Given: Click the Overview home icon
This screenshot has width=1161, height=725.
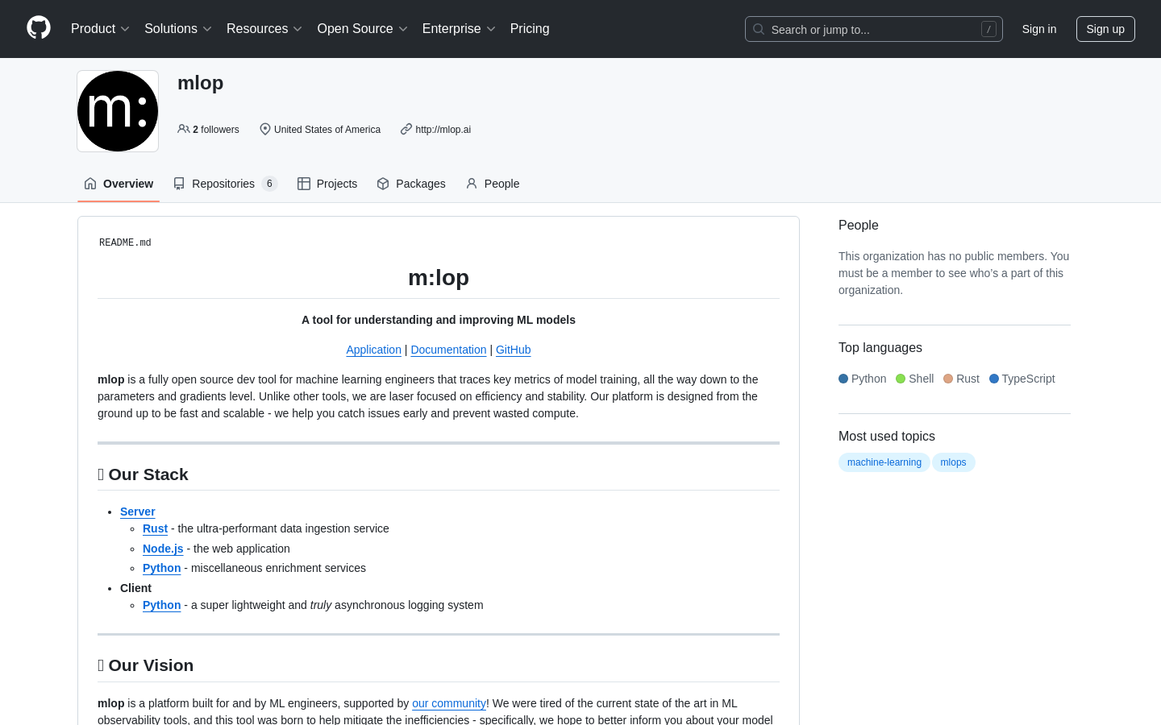Looking at the screenshot, I should pos(90,184).
